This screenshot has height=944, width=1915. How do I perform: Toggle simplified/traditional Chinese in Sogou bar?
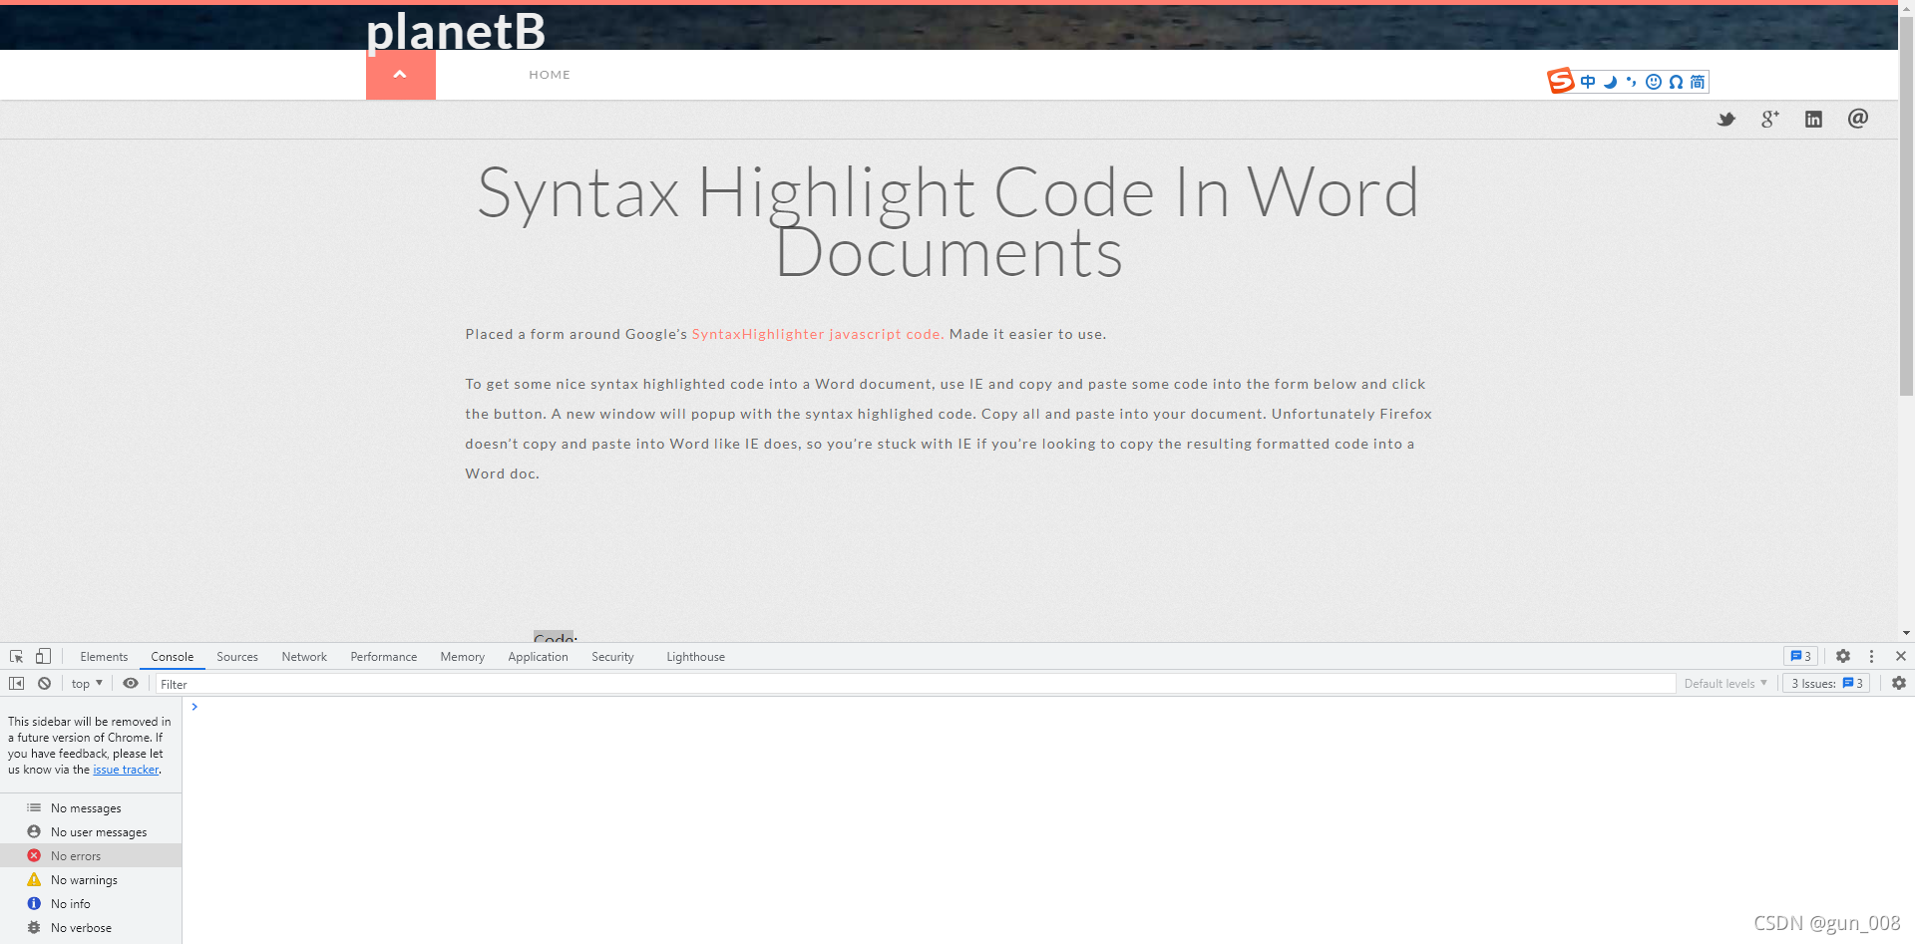(1697, 82)
